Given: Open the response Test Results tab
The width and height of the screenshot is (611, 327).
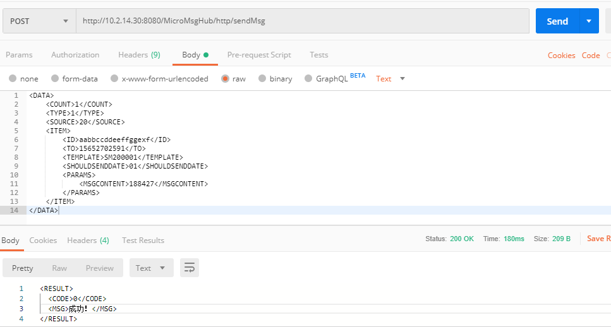Looking at the screenshot, I should [143, 241].
